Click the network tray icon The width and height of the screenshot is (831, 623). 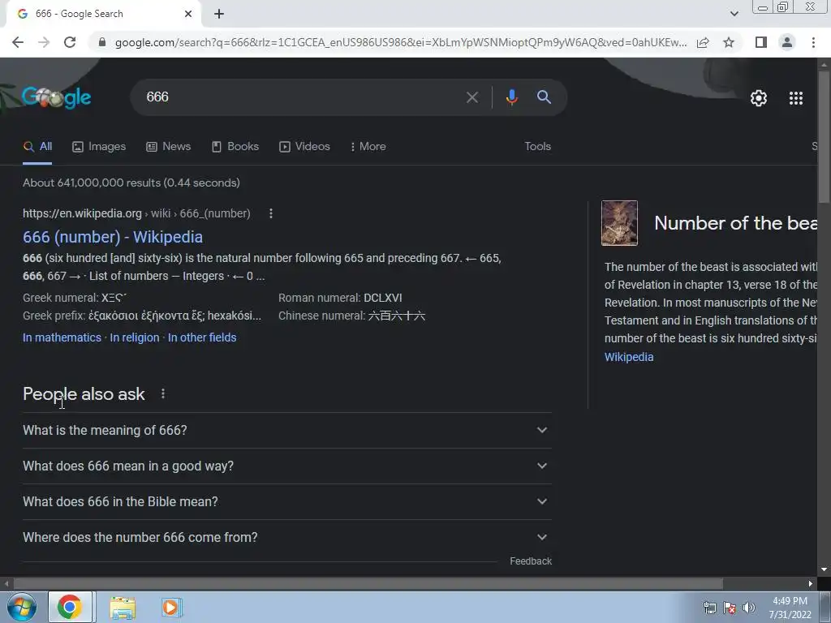click(709, 608)
